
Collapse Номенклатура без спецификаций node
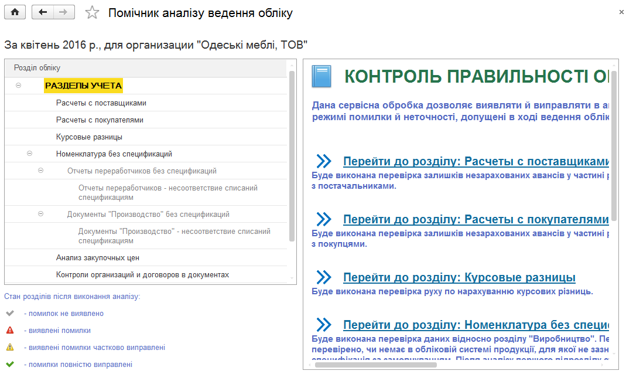pyautogui.click(x=29, y=154)
